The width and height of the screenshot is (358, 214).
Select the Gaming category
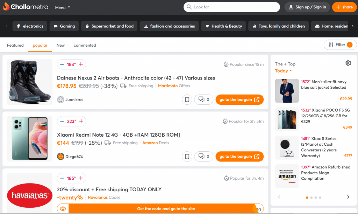point(64,26)
